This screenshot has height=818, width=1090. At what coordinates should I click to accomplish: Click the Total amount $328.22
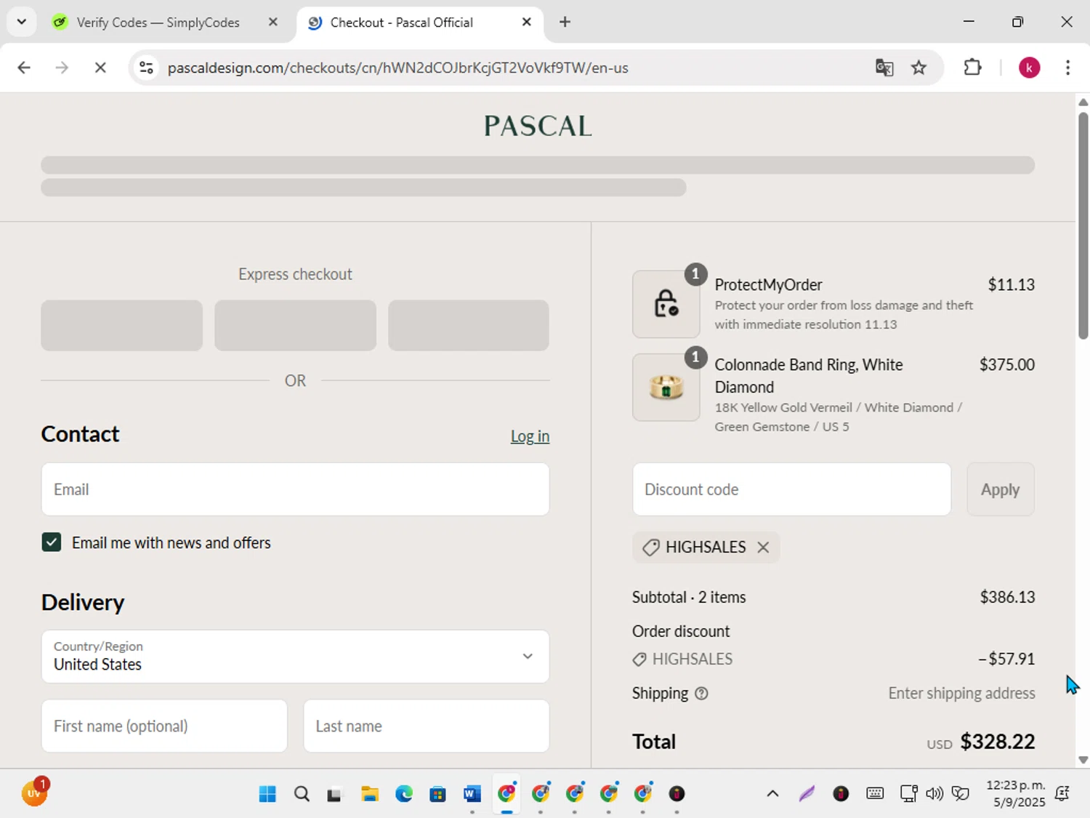[997, 742]
